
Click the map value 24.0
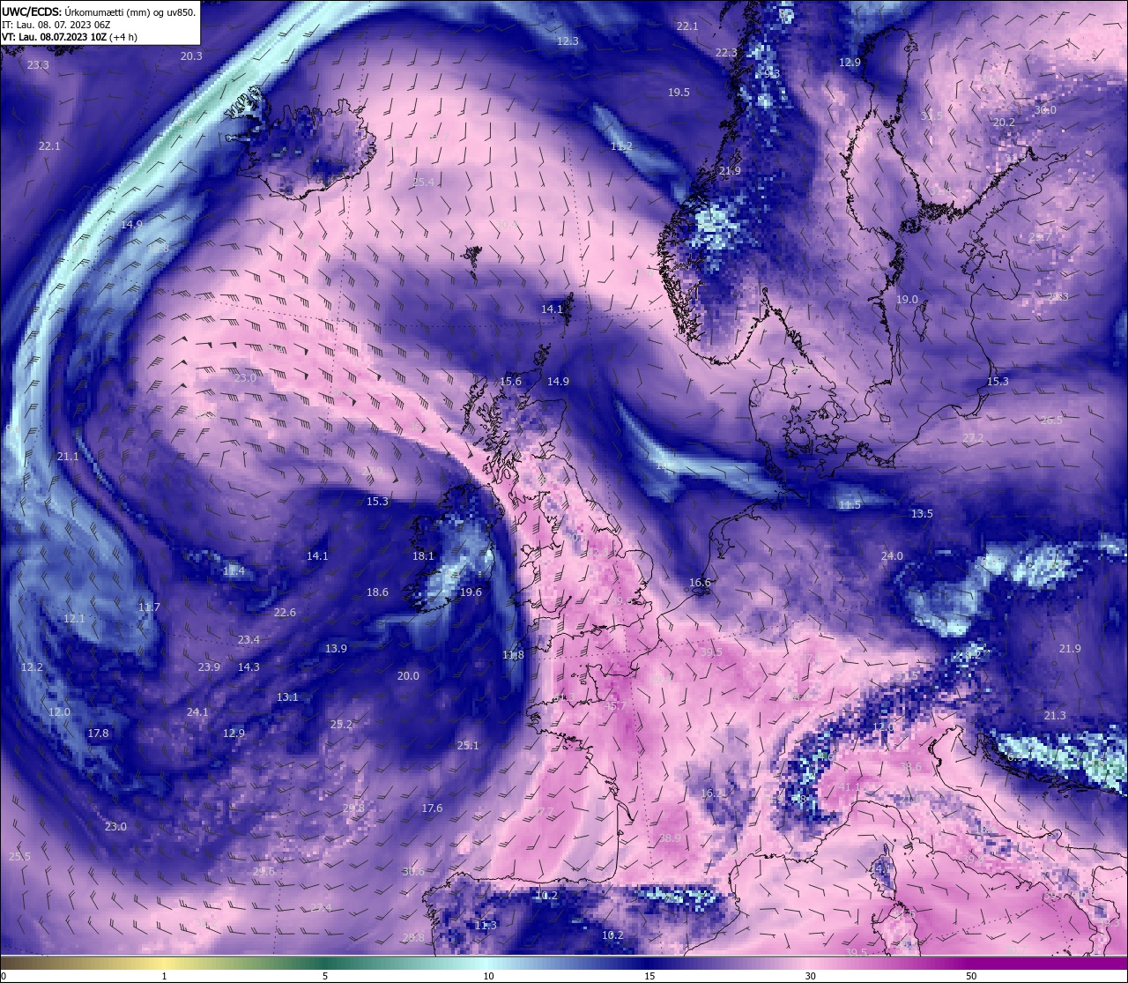pos(892,556)
